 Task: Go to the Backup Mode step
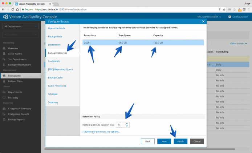point(55,36)
